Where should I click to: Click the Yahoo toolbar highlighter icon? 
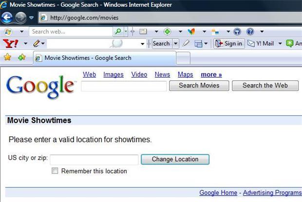coord(186,43)
